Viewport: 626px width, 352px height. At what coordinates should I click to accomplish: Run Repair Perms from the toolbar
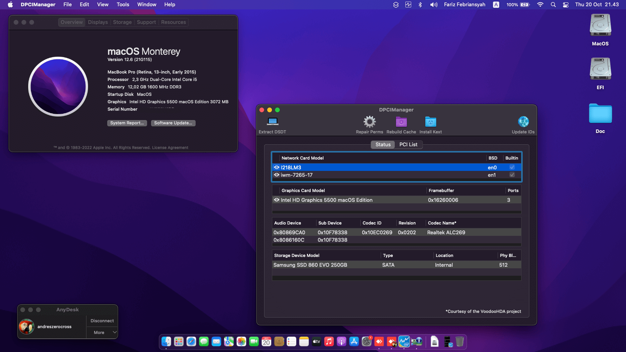369,122
